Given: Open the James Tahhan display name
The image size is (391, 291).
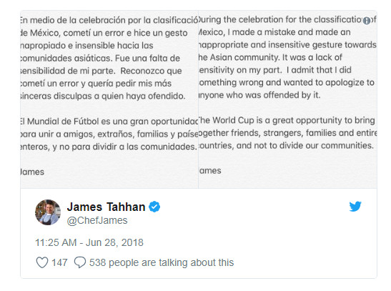Looking at the screenshot, I should (x=107, y=207).
